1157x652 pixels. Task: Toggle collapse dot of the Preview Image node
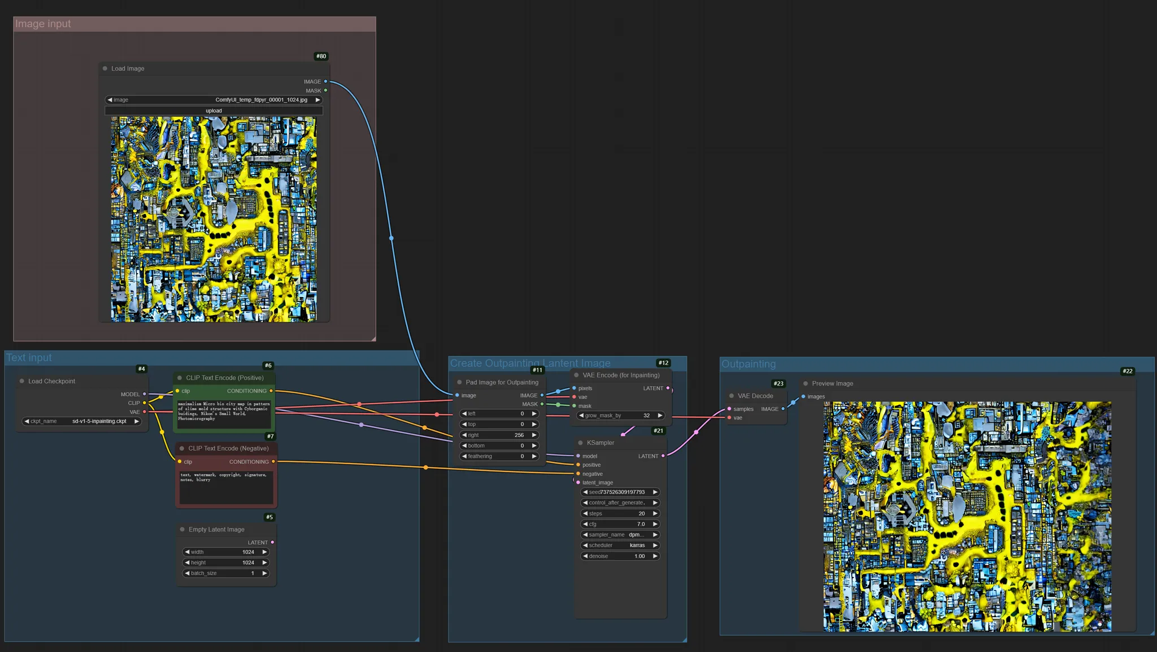[x=806, y=383]
